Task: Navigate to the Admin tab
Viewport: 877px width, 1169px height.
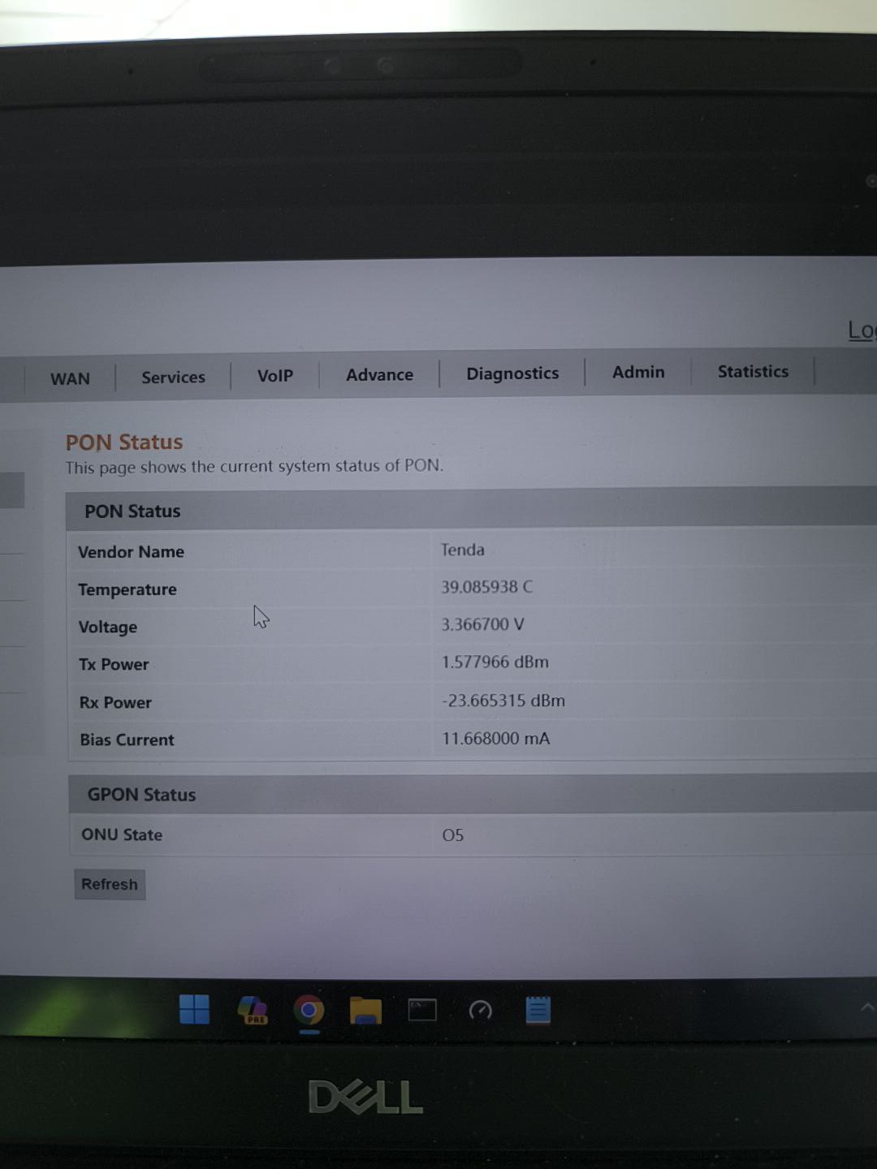Action: [638, 372]
